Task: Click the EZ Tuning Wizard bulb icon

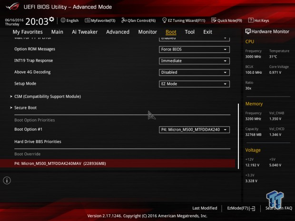Action: [164, 20]
